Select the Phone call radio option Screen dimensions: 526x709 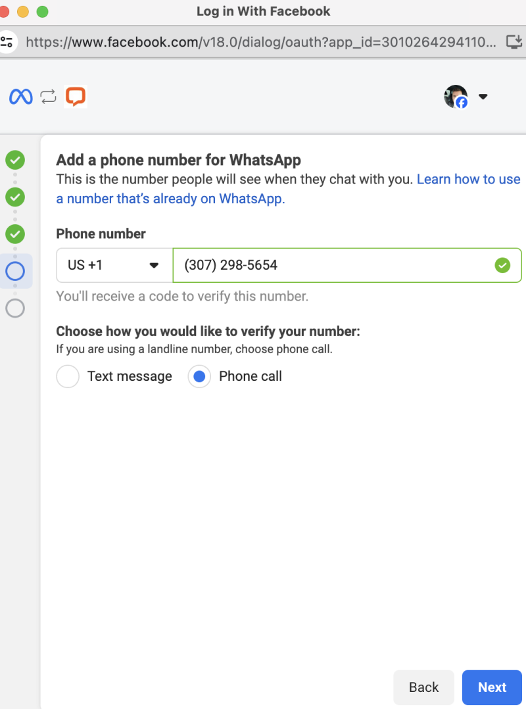tap(199, 376)
